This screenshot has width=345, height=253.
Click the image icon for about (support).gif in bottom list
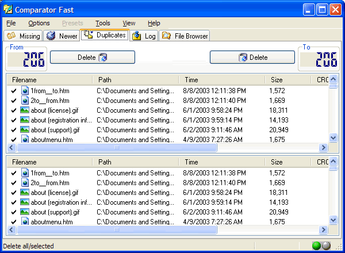(x=25, y=212)
